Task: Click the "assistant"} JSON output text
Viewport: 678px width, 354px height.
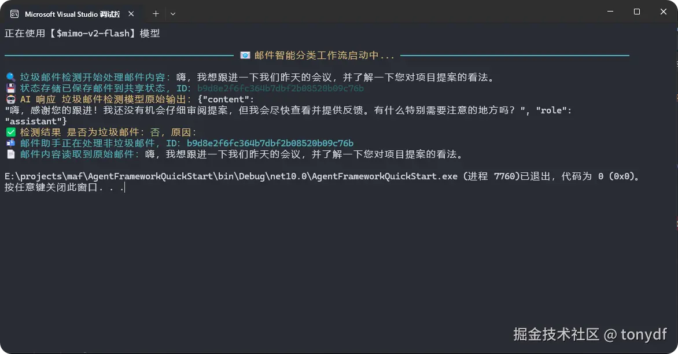Action: coord(36,121)
